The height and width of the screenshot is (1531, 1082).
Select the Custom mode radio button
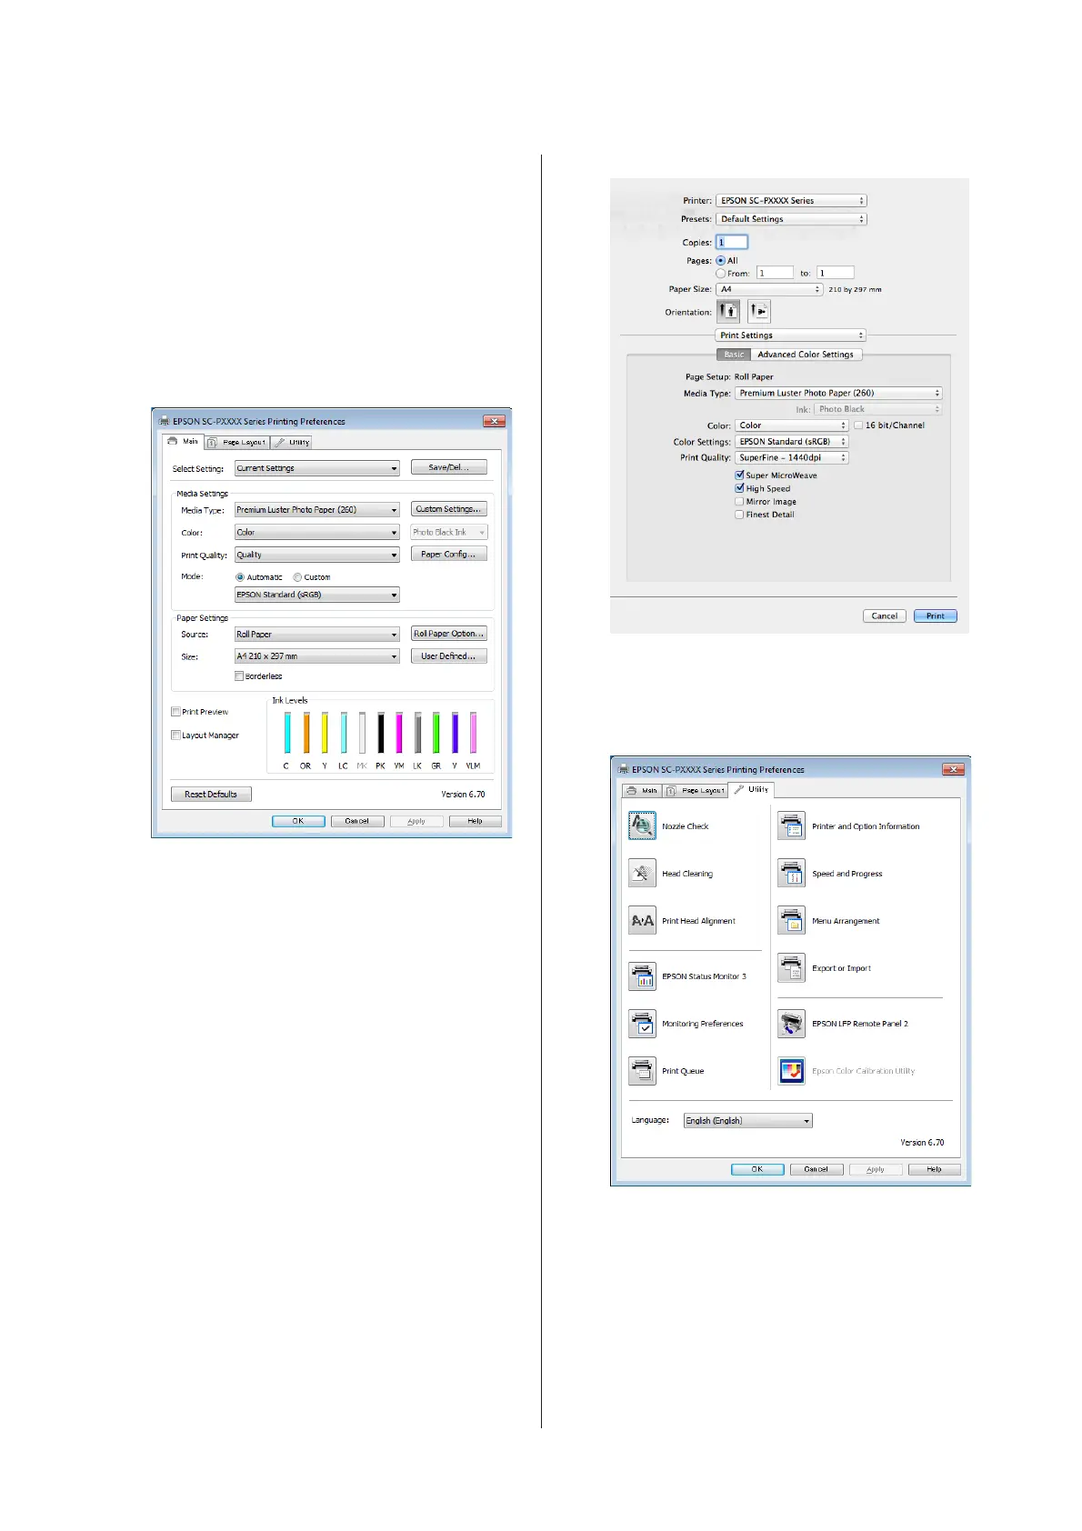tap(297, 577)
